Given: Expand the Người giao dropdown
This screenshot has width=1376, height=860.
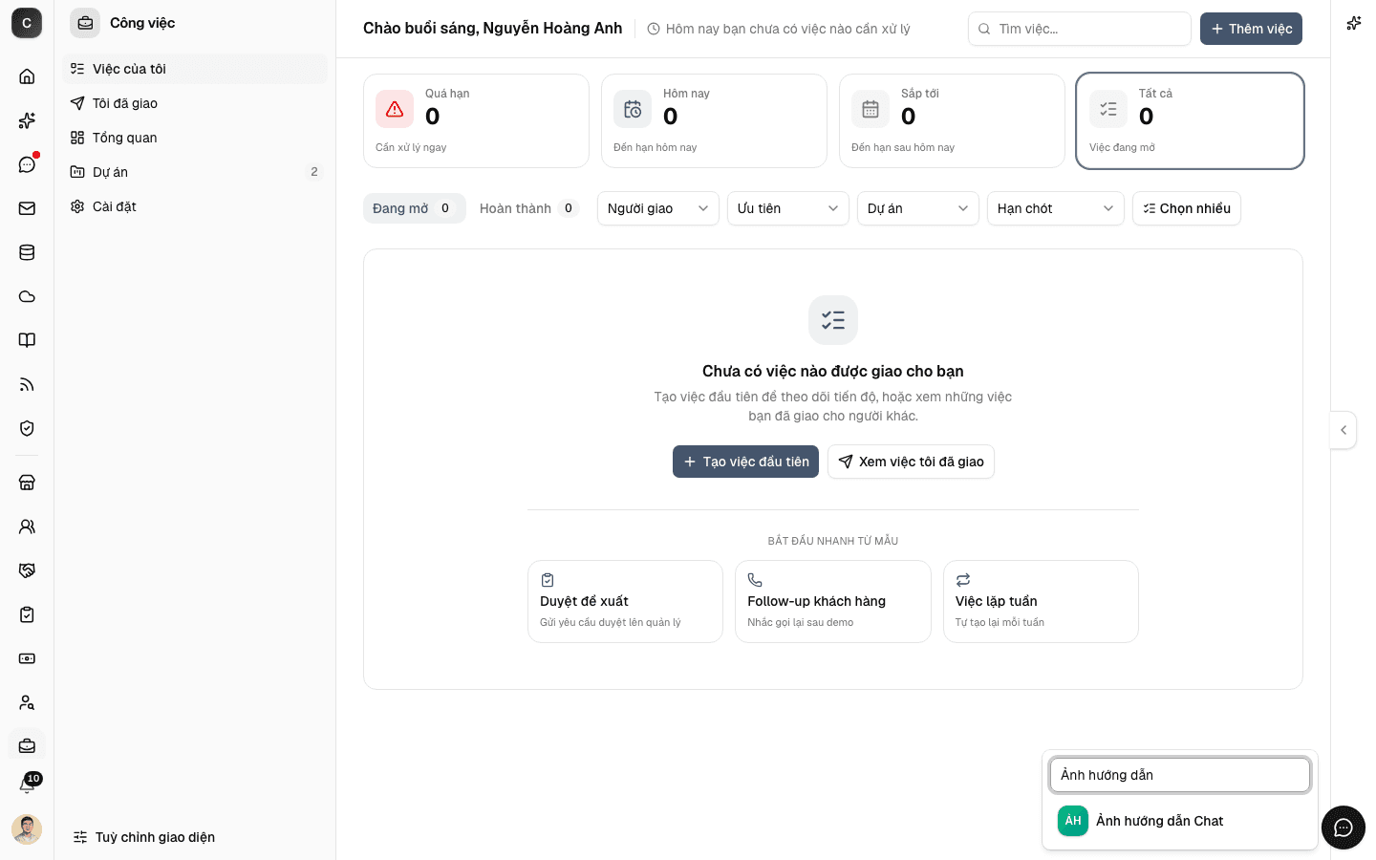Looking at the screenshot, I should (658, 208).
